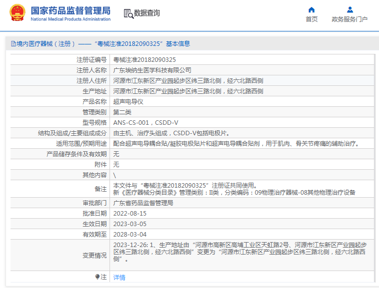Click the 变更情况 change record text
Screen dimensions: 379x288
240,252
